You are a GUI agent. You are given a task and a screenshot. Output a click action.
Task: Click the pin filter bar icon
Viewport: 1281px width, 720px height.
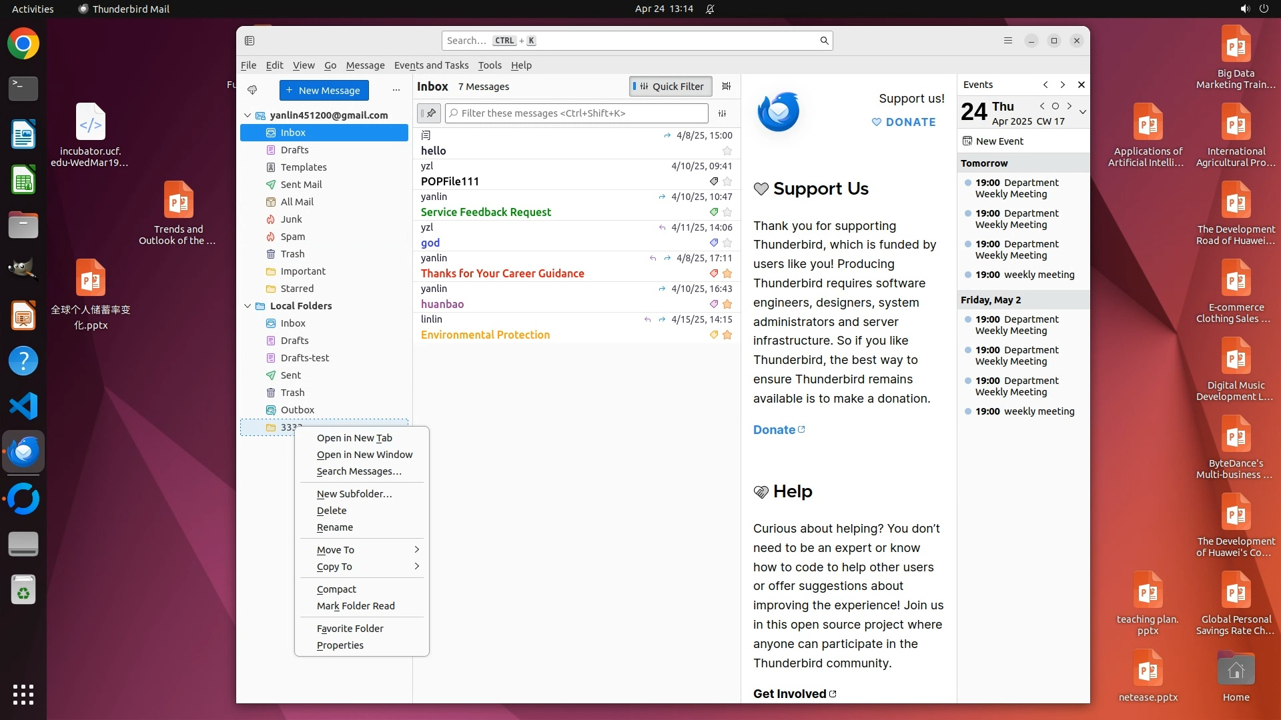point(429,113)
